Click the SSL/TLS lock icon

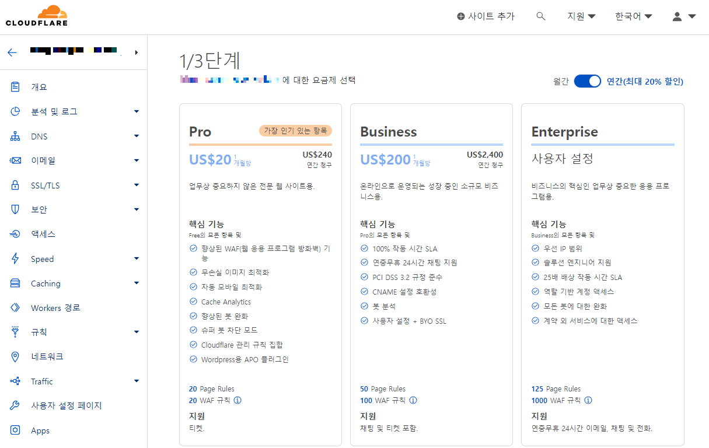[x=16, y=185]
